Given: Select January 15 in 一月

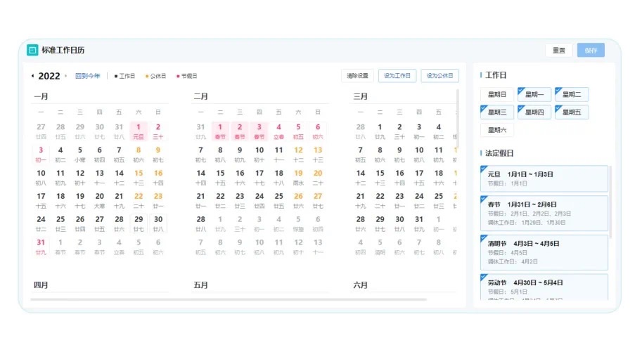Looking at the screenshot, I should (139, 178).
